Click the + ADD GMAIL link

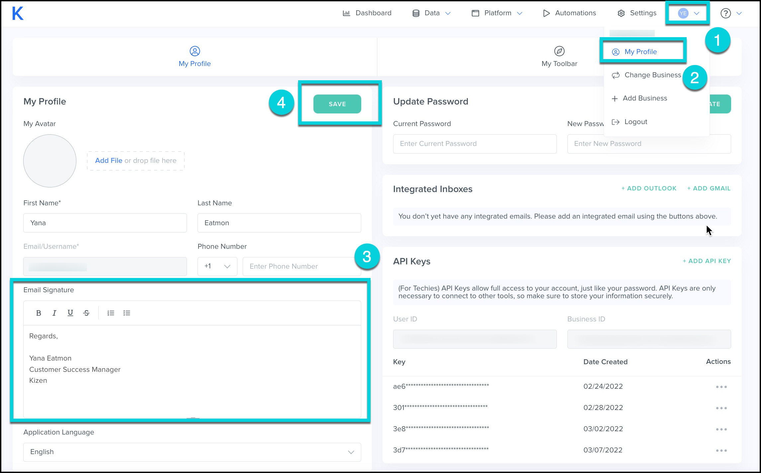(709, 188)
